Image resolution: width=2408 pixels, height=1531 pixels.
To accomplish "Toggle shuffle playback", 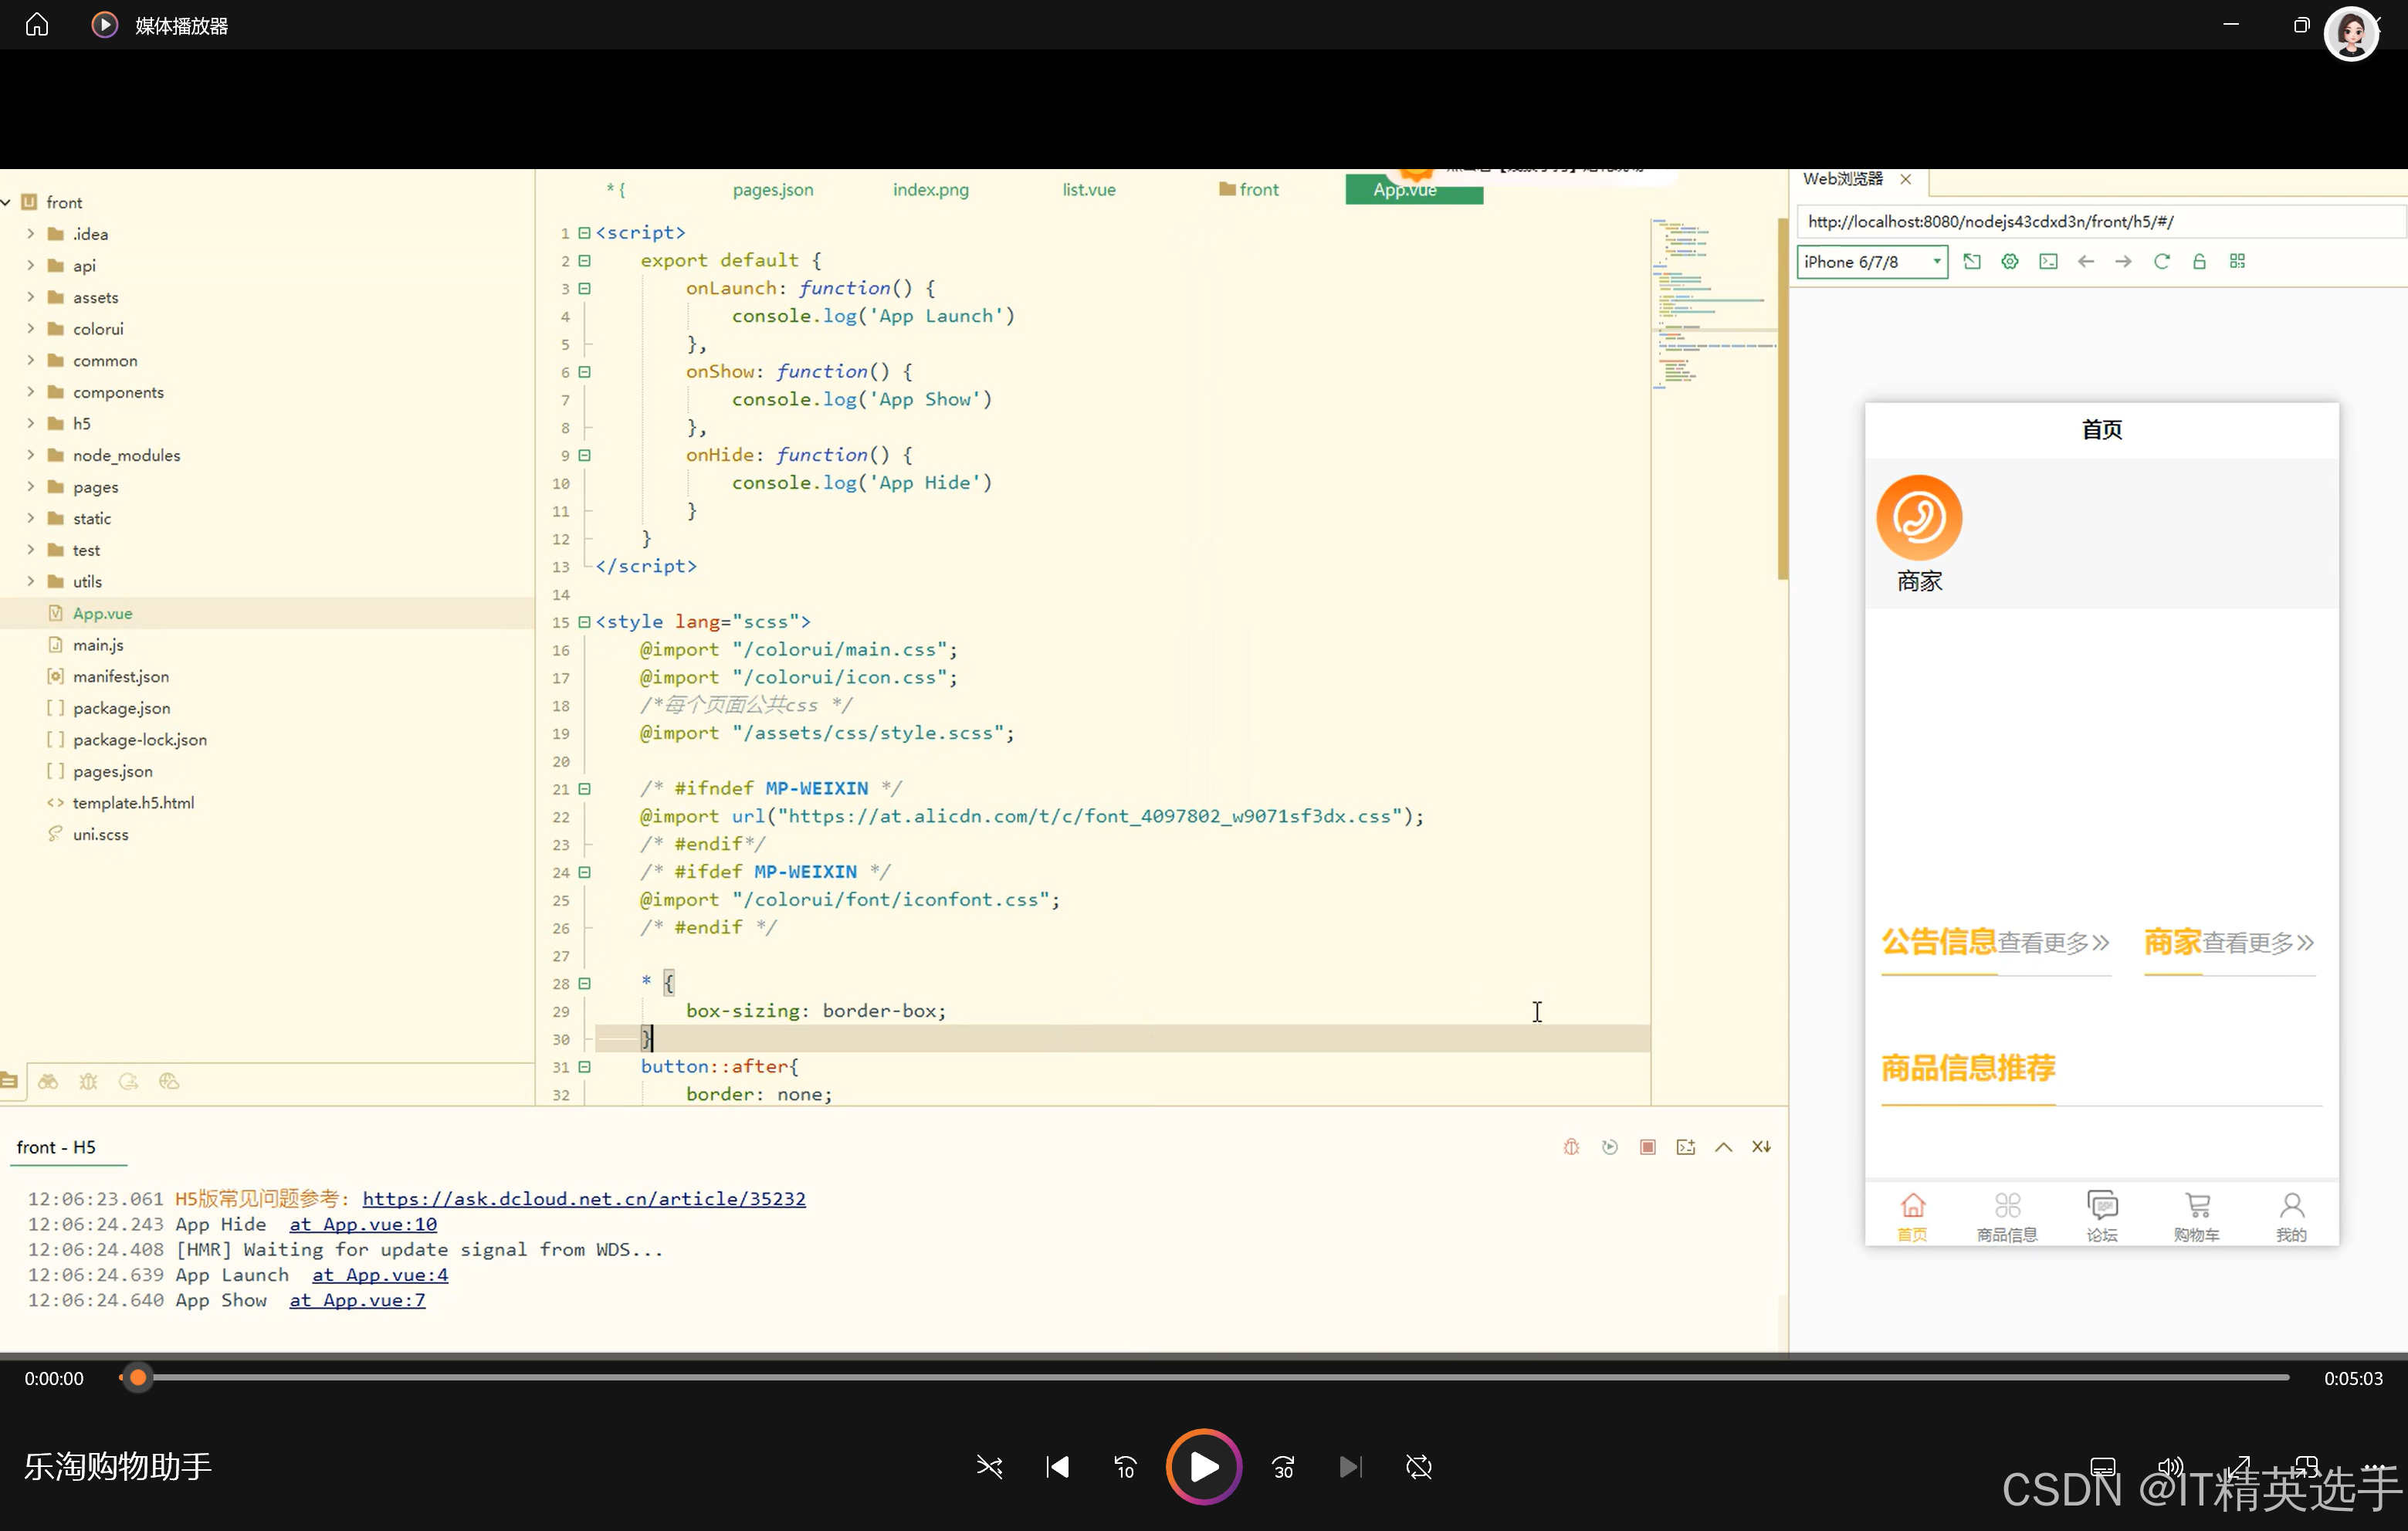I will (989, 1467).
